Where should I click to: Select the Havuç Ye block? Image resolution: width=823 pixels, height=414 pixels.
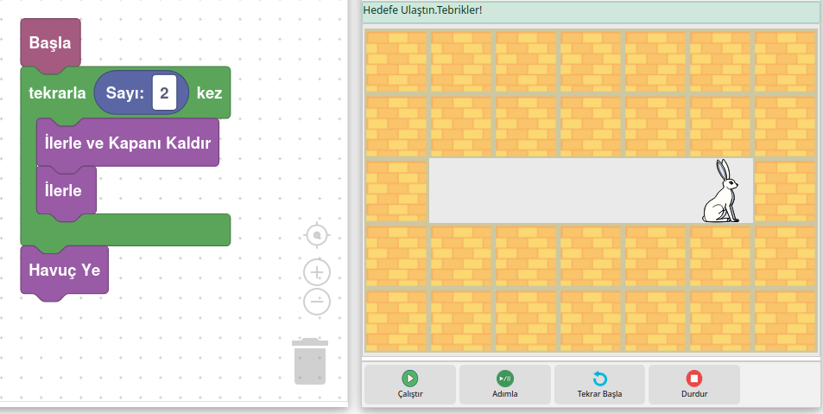coord(64,270)
